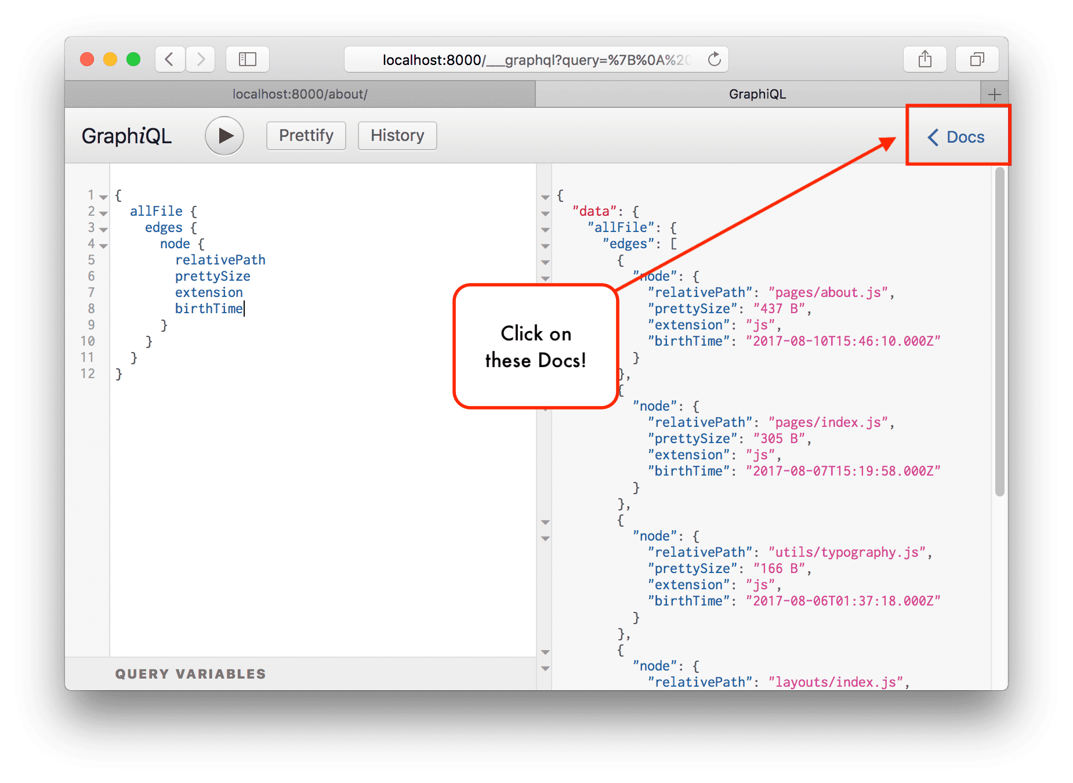This screenshot has height=783, width=1073.
Task: Show all tabs overview icon
Action: click(977, 59)
